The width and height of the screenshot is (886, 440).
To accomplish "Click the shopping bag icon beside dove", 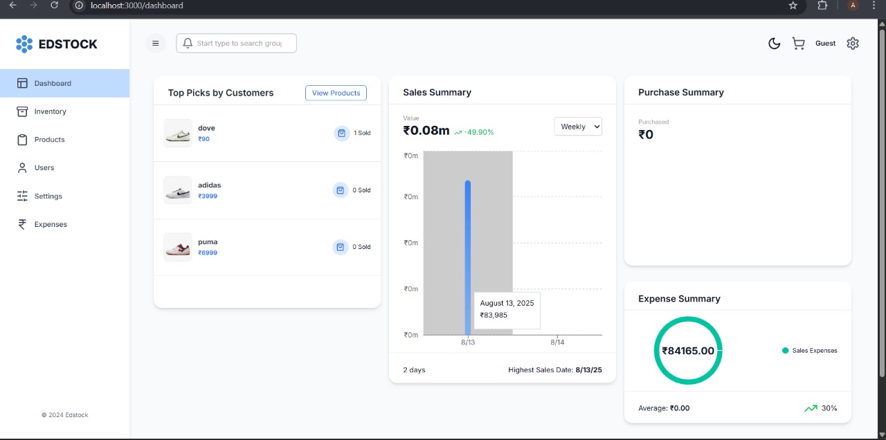I will click(341, 133).
